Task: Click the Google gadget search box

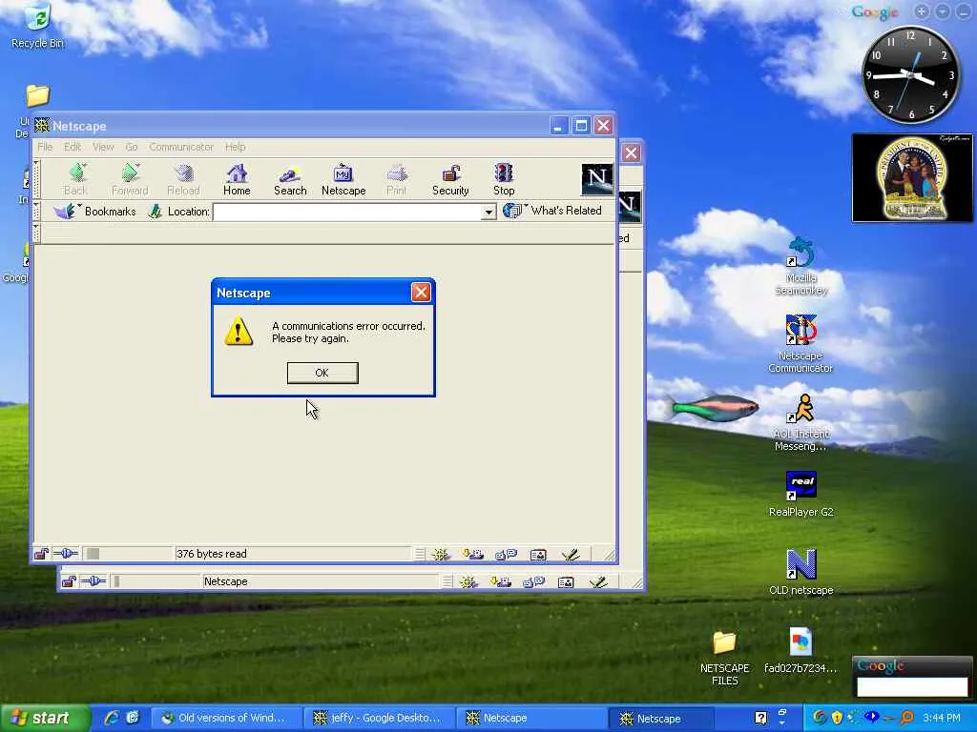Action: tap(911, 687)
